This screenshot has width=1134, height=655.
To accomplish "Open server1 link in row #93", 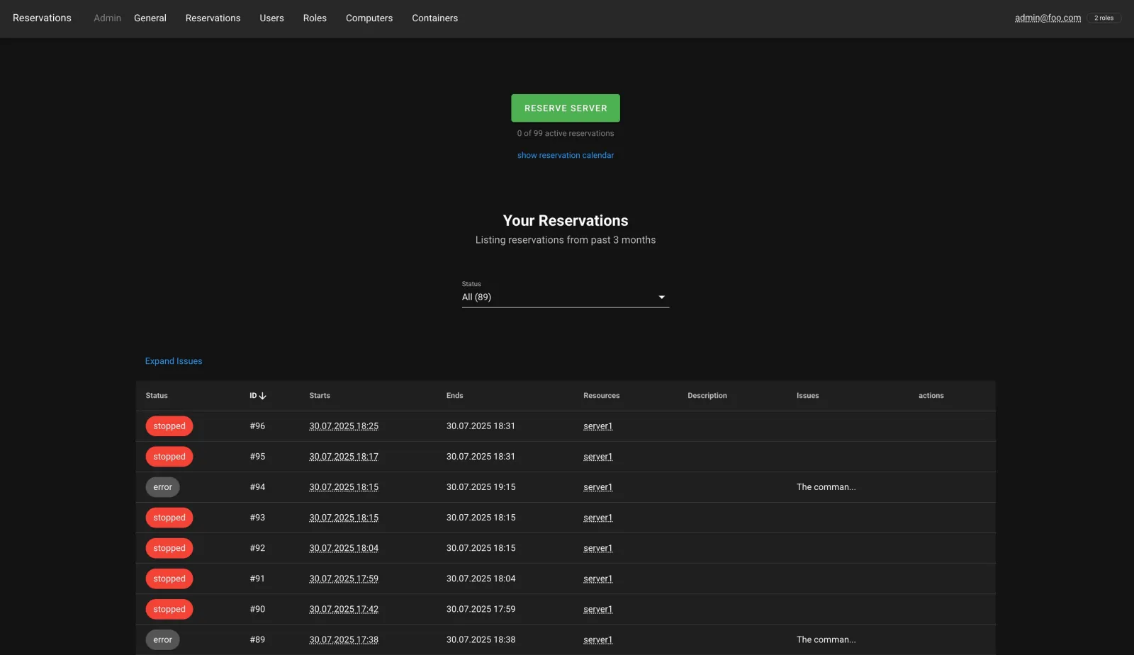I will point(598,518).
